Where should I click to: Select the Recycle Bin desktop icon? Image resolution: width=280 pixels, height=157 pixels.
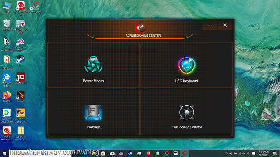tap(7, 25)
